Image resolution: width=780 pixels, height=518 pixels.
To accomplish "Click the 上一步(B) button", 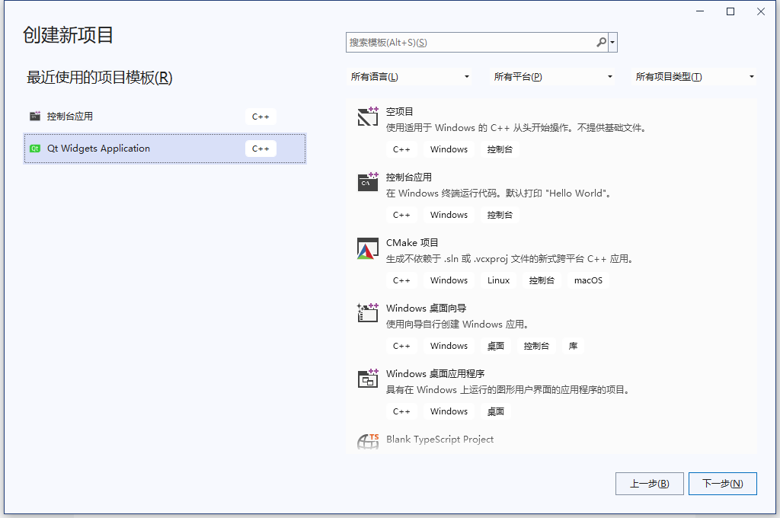I will (649, 484).
